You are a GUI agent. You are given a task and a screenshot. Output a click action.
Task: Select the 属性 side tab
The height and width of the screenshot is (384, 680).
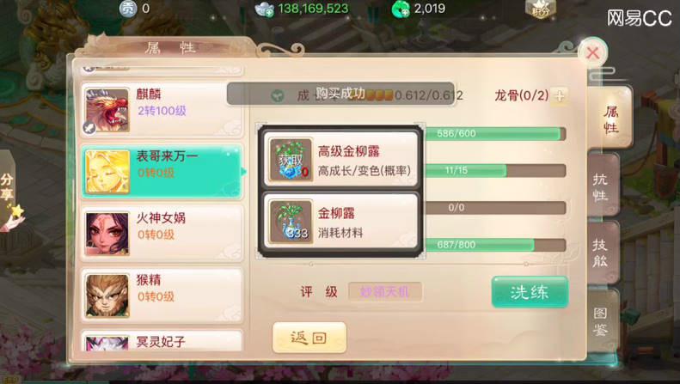click(x=610, y=119)
